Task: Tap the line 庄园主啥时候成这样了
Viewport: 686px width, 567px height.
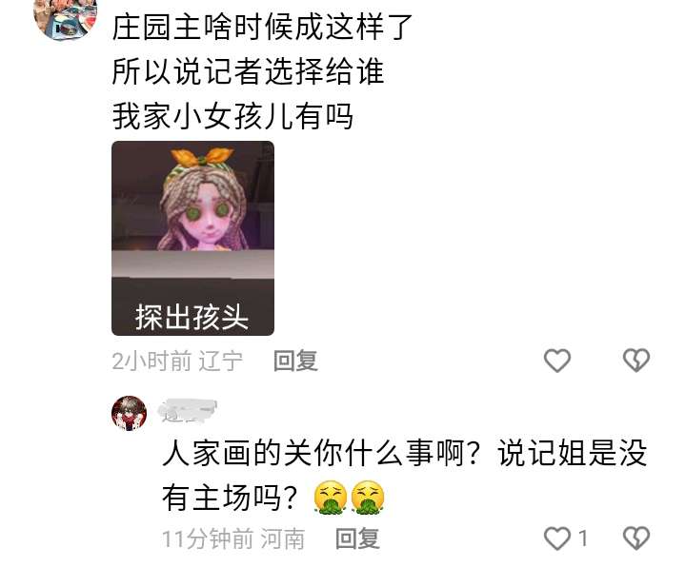Action: click(262, 27)
